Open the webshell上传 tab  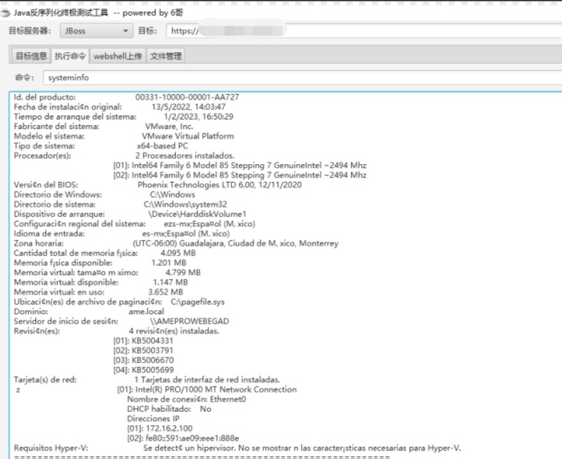[x=118, y=56]
